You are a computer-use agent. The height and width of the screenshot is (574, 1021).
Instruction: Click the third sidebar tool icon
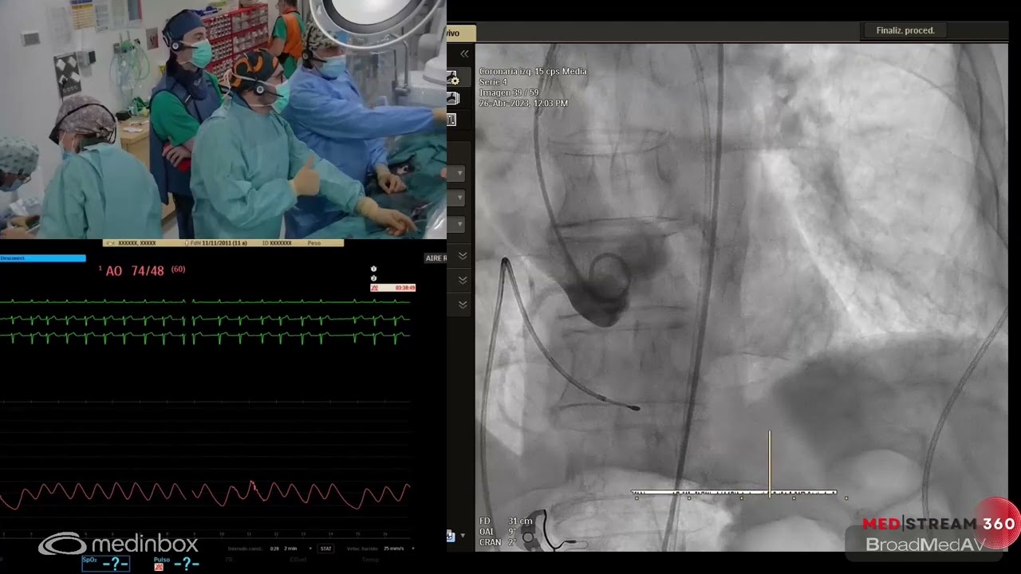pyautogui.click(x=451, y=120)
